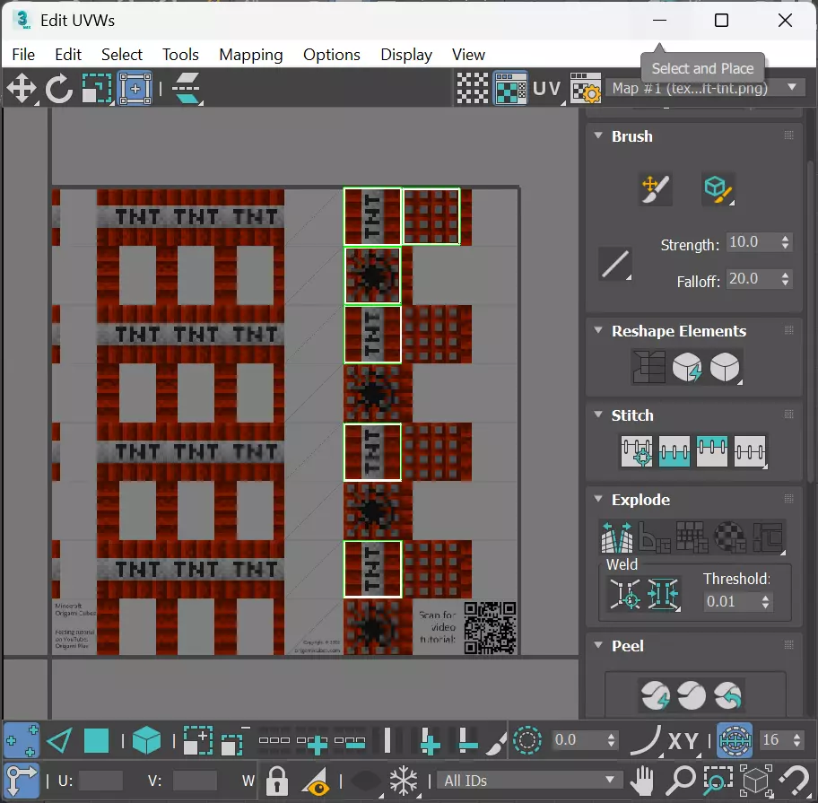
Task: Toggle the Peel Mode icon
Action: click(x=692, y=695)
